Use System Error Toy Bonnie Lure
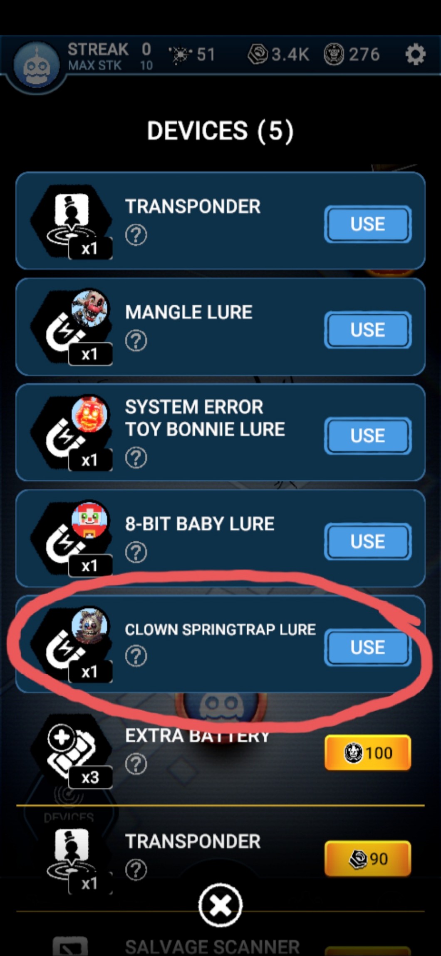441x956 pixels. click(368, 436)
